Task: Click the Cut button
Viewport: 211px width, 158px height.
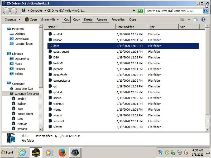Action: pyautogui.click(x=66, y=19)
